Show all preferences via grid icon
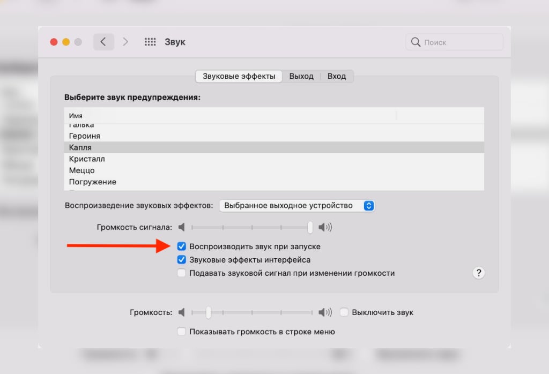Image resolution: width=549 pixels, height=374 pixels. (150, 42)
